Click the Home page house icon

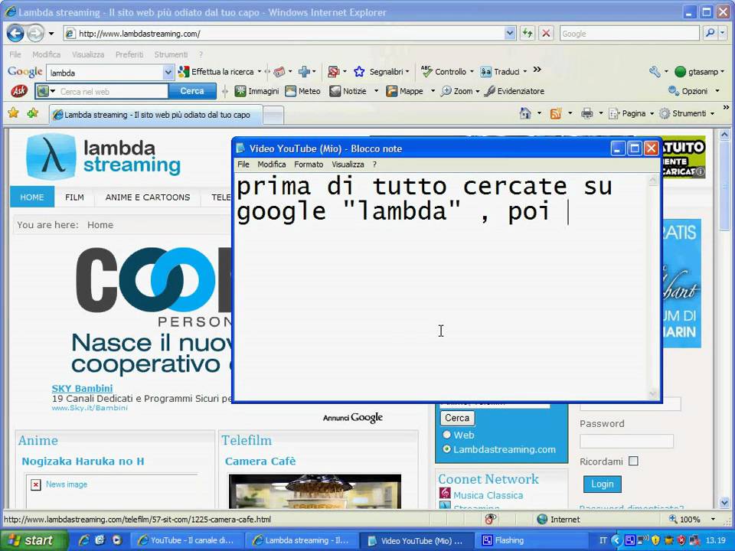(x=525, y=113)
